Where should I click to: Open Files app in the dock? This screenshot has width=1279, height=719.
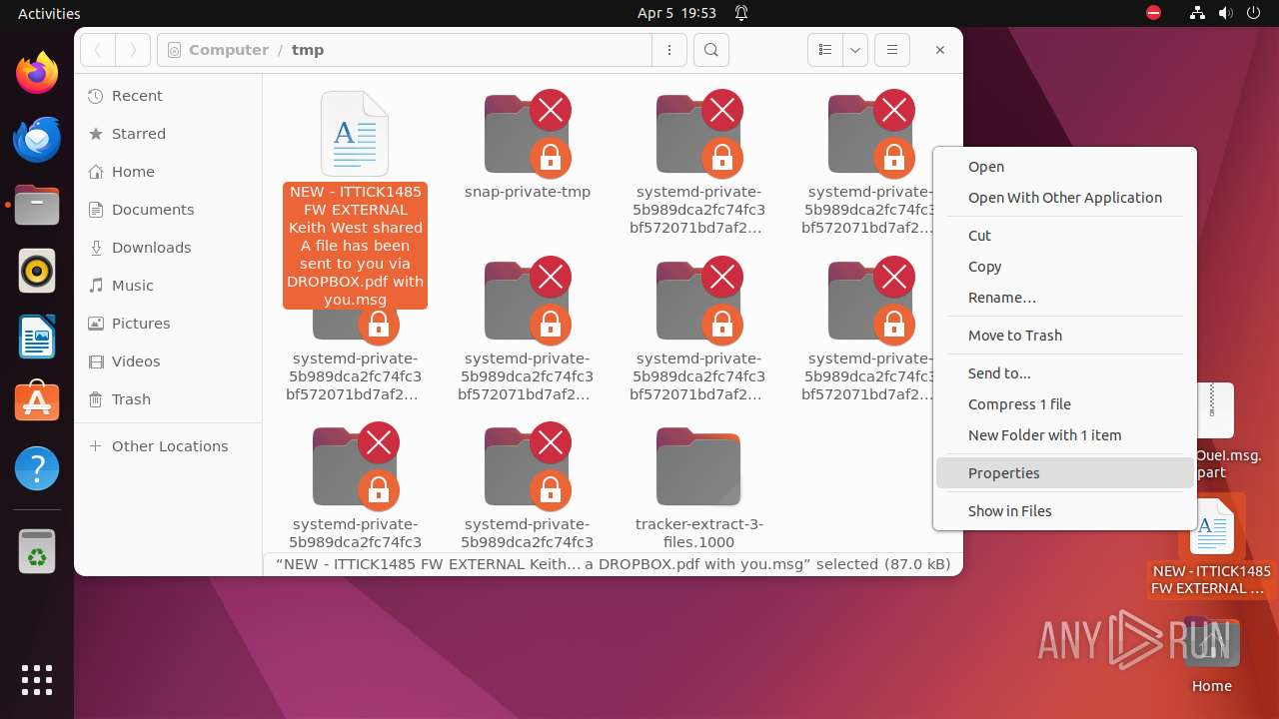(x=37, y=205)
